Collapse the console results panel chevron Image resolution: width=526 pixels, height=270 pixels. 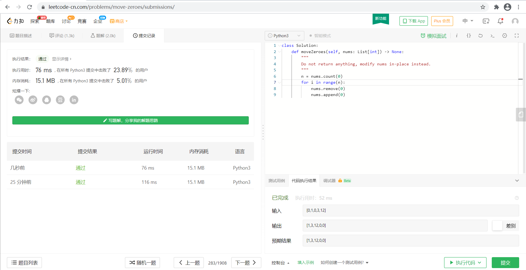[517, 181]
